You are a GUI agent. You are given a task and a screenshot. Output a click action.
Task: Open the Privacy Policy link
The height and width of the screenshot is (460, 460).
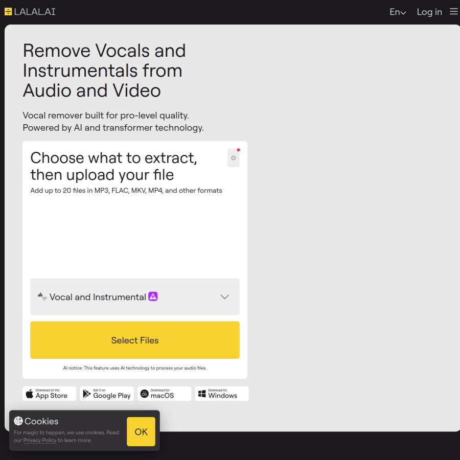click(x=39, y=440)
